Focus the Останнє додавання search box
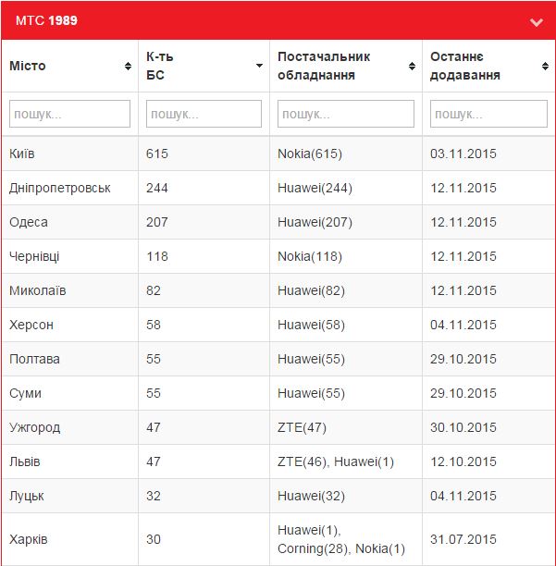The height and width of the screenshot is (566, 556). pos(488,114)
